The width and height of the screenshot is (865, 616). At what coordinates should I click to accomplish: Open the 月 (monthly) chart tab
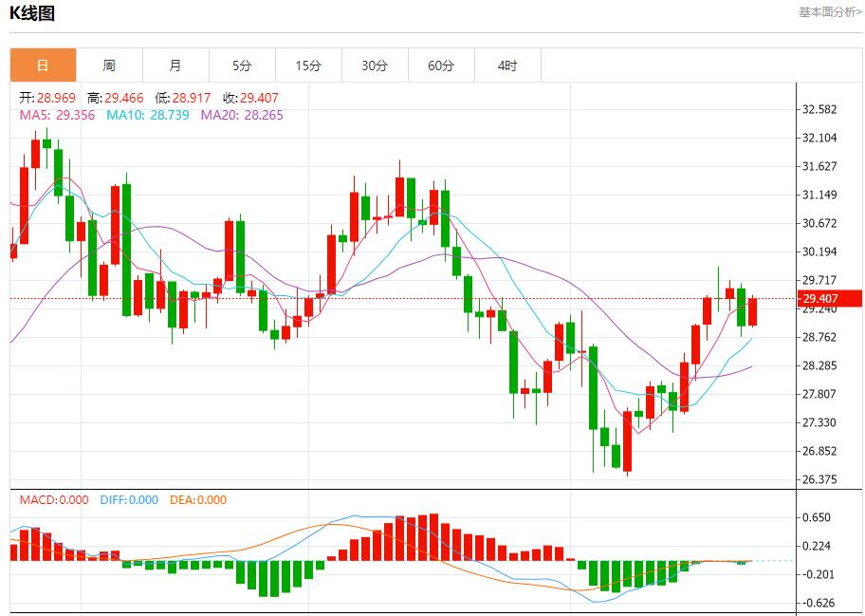click(175, 65)
